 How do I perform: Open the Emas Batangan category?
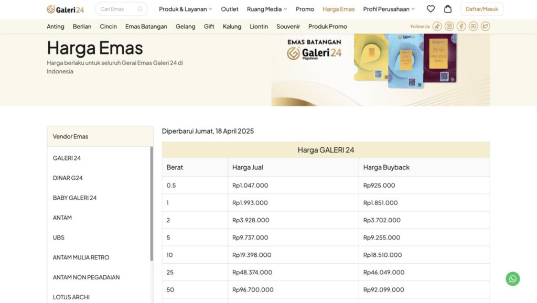coord(146,26)
